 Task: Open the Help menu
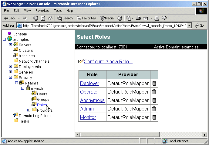tap(70, 11)
